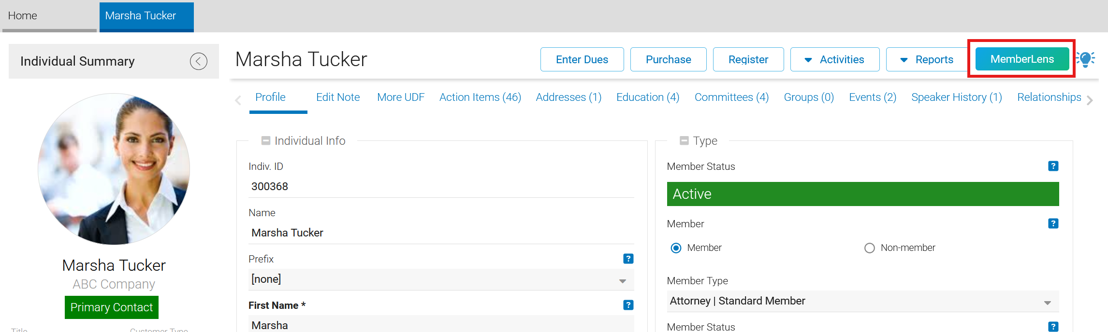Click Marsha Tucker's profile photo
Screen dimensions: 1108x332
114,169
